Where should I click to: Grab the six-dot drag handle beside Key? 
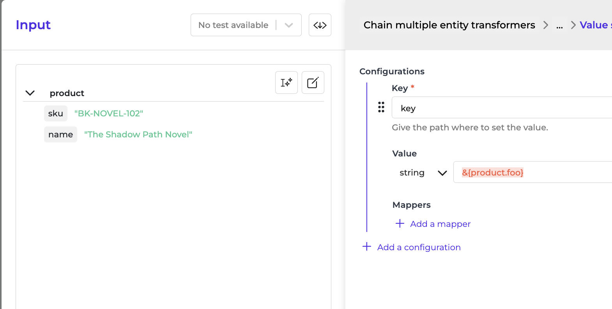tap(381, 107)
